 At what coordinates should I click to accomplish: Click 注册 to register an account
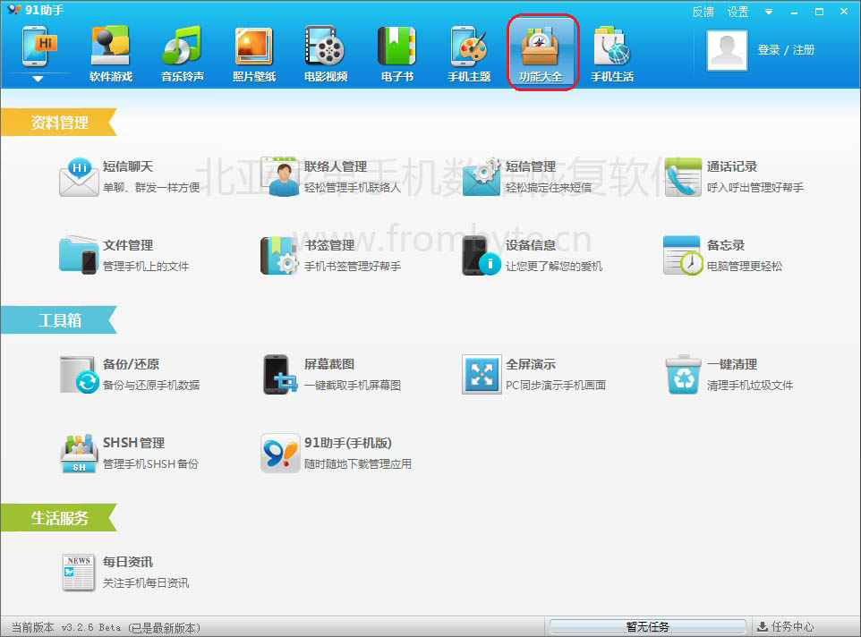(804, 50)
